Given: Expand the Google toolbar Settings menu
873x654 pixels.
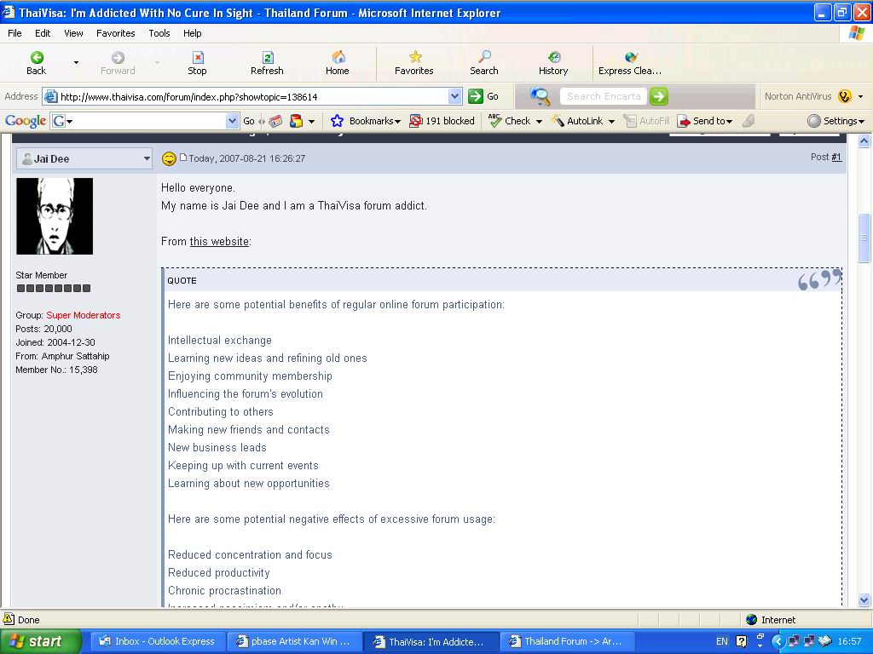Looking at the screenshot, I should point(835,121).
